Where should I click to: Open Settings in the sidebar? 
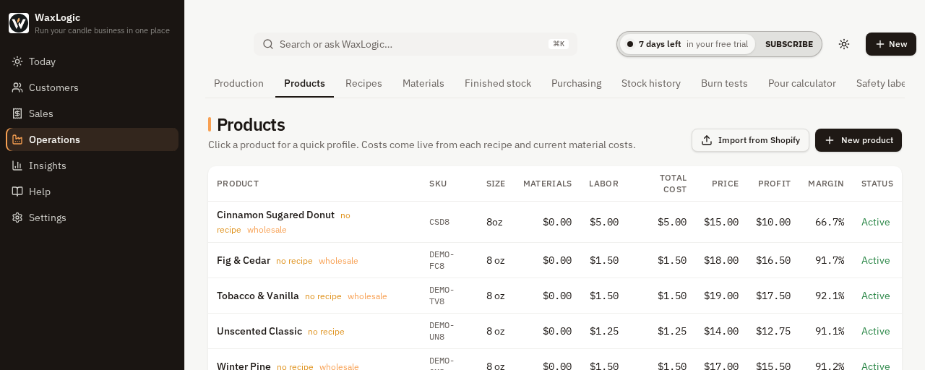coord(92,218)
